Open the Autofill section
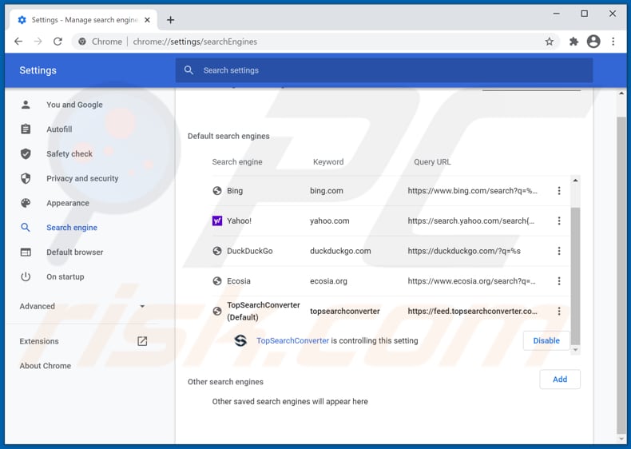Image resolution: width=631 pixels, height=449 pixels. (x=59, y=129)
